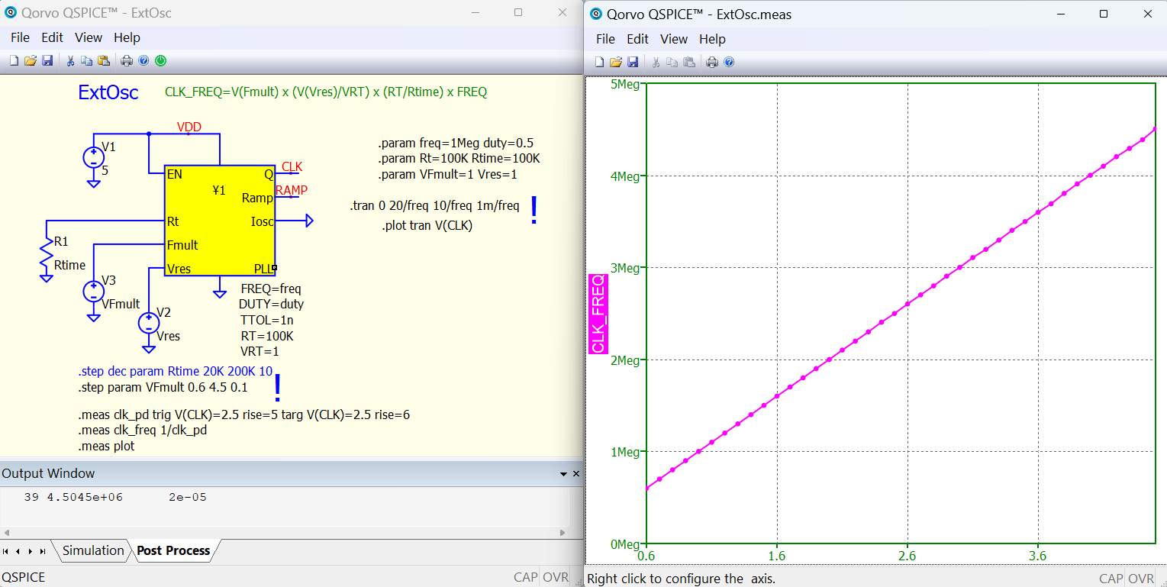This screenshot has width=1167, height=587.
Task: Click .meas clk_pd trig directive
Action: 244,415
